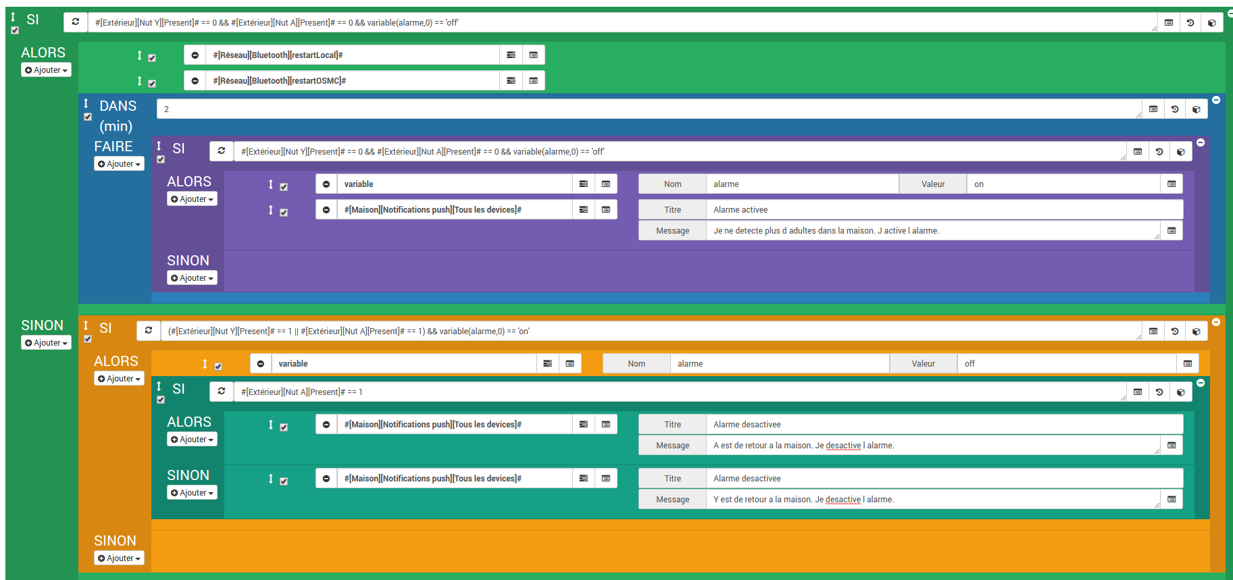This screenshot has width=1233, height=580.
Task: Click history icon in topmost SI condition row
Action: click(1190, 22)
